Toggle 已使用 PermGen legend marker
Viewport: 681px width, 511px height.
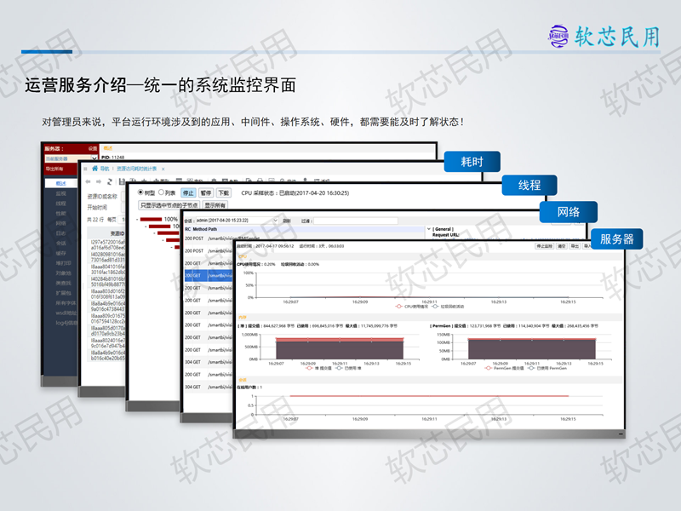click(x=530, y=368)
